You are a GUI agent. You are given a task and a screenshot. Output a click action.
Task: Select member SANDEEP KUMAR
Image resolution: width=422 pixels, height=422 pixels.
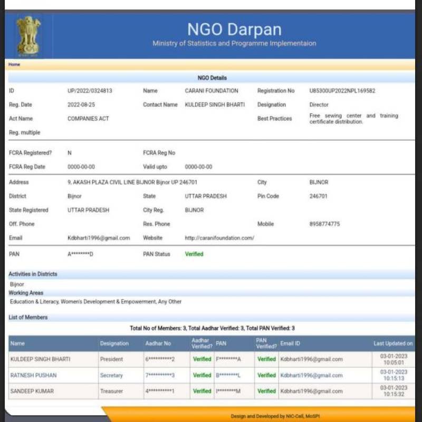pos(32,391)
